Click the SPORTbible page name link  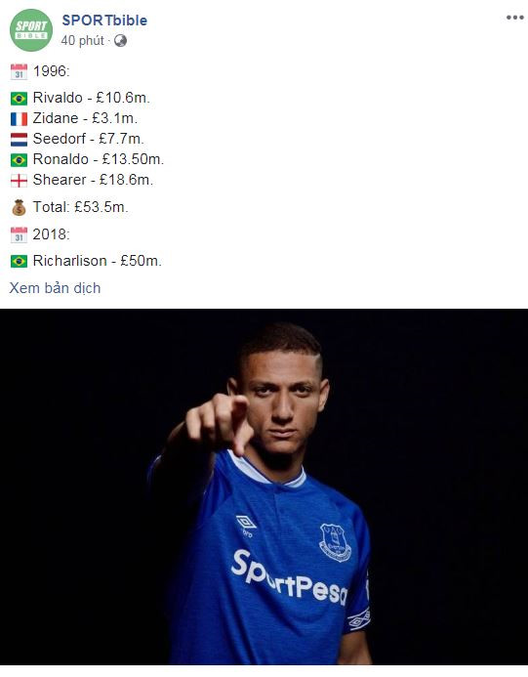104,21
